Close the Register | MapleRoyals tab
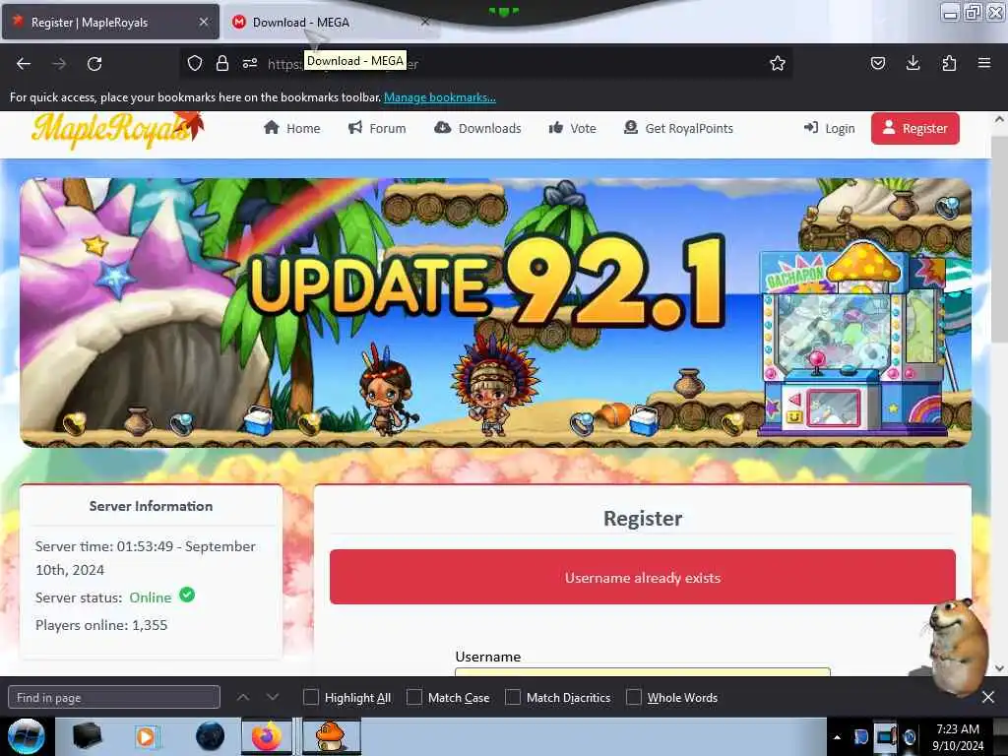This screenshot has height=756, width=1008. click(204, 22)
